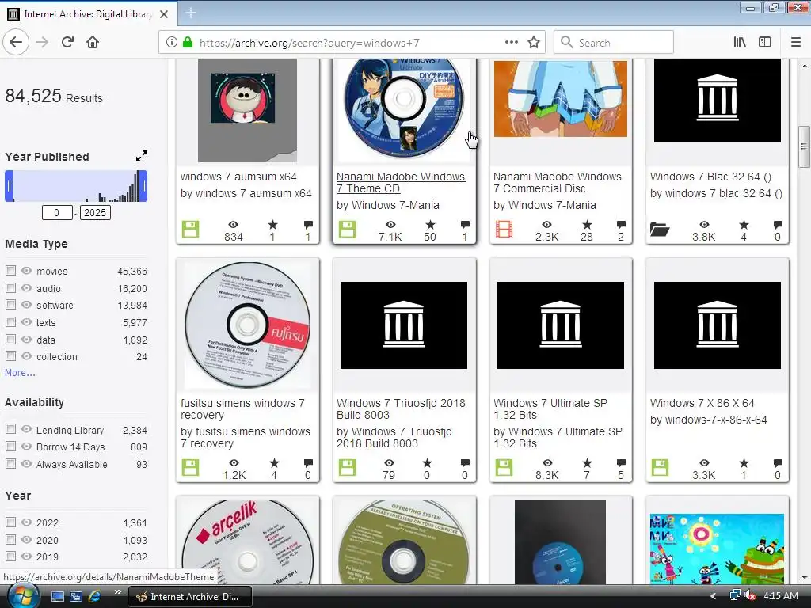Open the Firefox library icon

click(x=740, y=43)
